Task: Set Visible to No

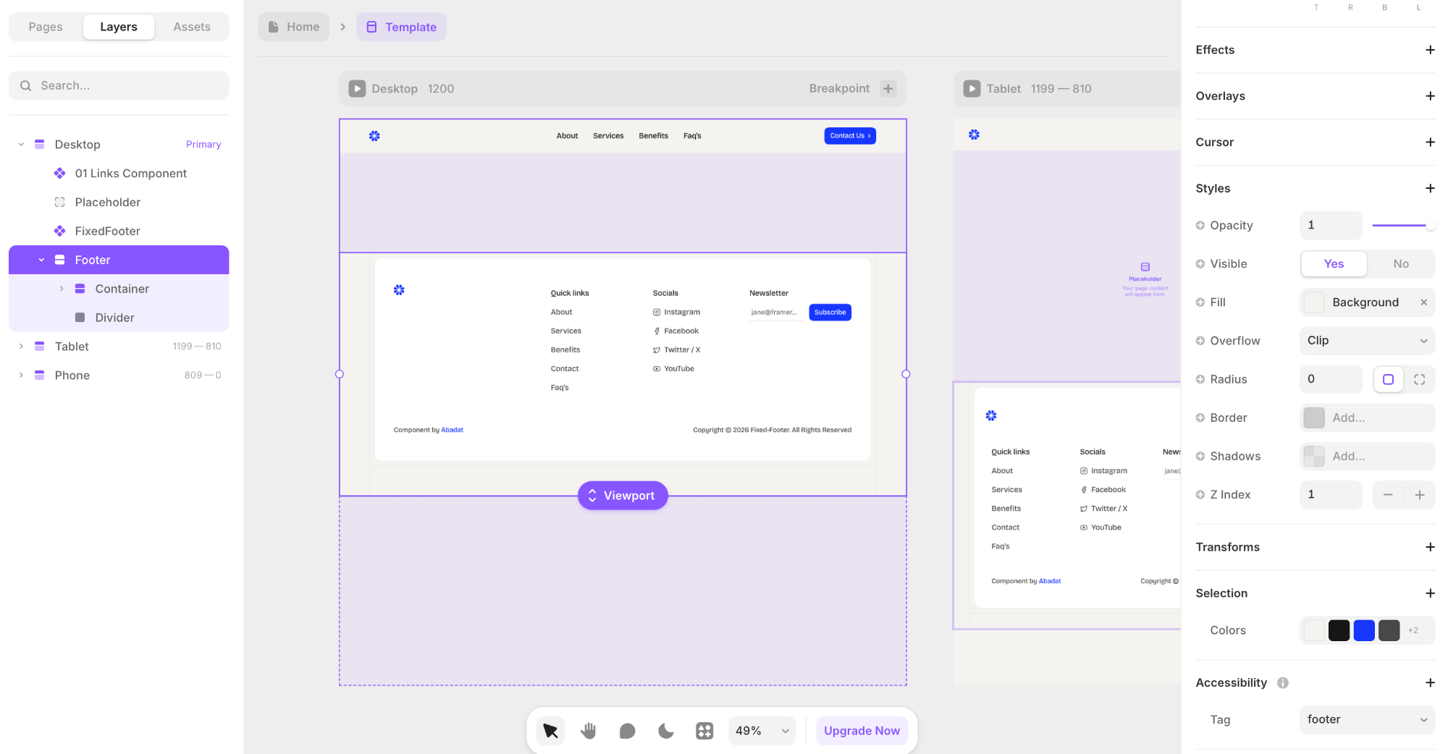Action: click(1400, 264)
